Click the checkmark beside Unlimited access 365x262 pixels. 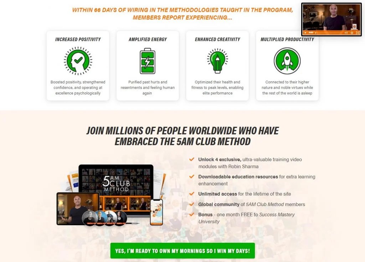coord(191,194)
